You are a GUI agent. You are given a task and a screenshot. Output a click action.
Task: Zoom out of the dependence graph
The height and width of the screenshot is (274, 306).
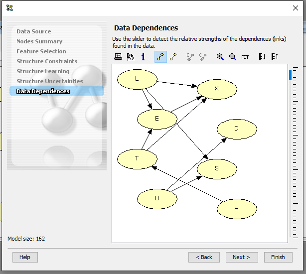[x=232, y=57]
